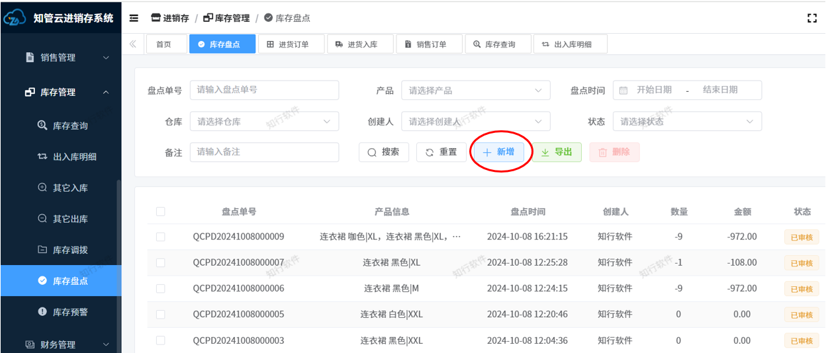The height and width of the screenshot is (353, 826).
Task: Open the 产品 dropdown
Action: click(475, 91)
